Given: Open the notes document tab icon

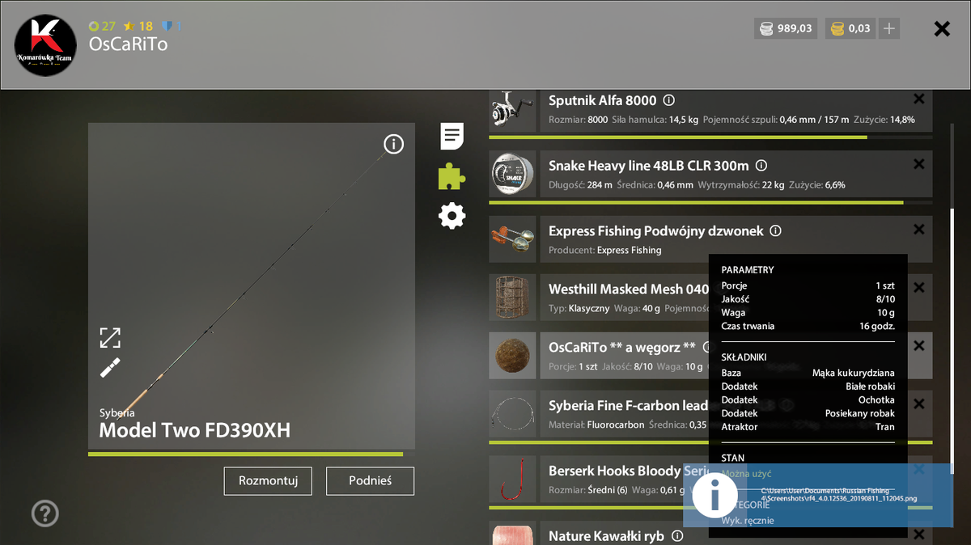Looking at the screenshot, I should pyautogui.click(x=452, y=136).
